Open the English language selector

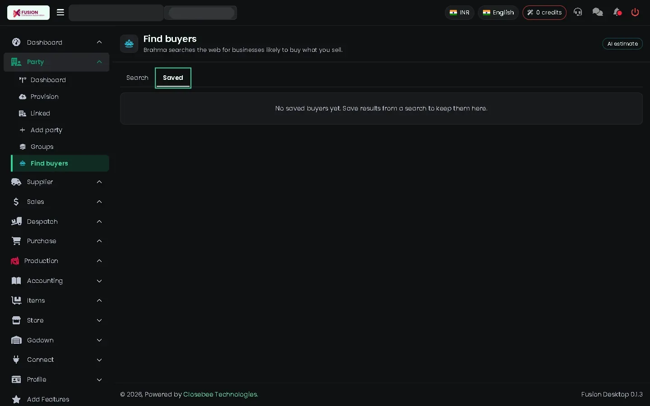(498, 13)
